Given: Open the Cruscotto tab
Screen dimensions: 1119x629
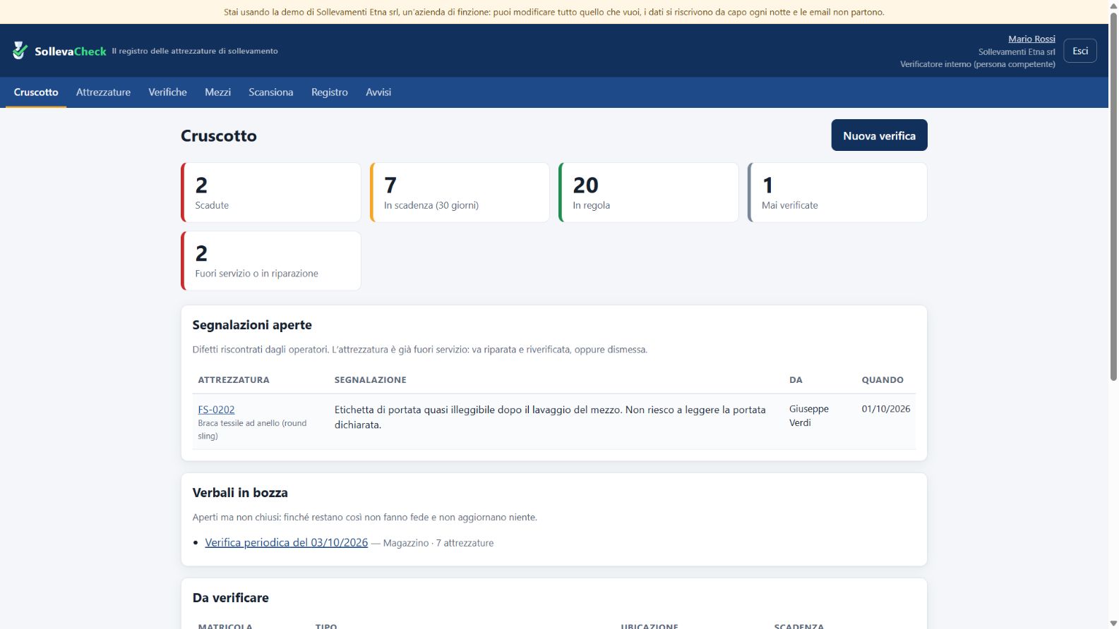Looking at the screenshot, I should coord(36,92).
